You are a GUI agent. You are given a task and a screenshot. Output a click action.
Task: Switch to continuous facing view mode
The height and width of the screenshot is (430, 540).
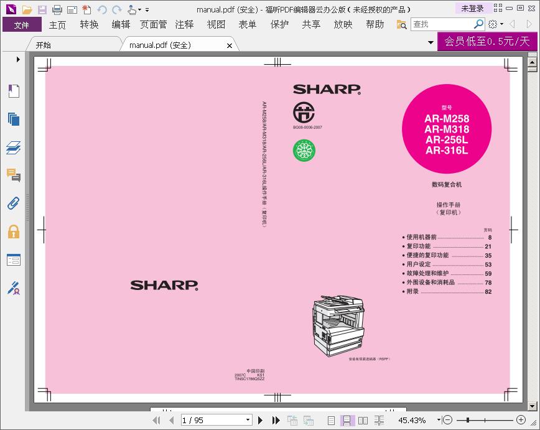(x=379, y=420)
